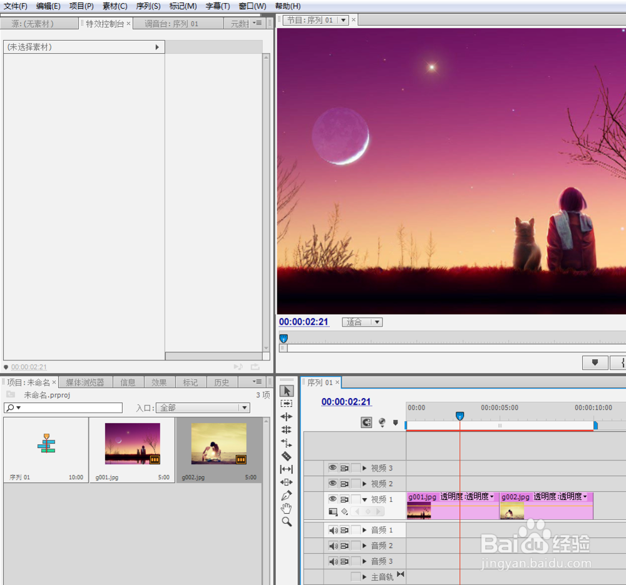Go to next keyframe on 视频 1
Viewport: 626px width, 585px height.
[379, 511]
